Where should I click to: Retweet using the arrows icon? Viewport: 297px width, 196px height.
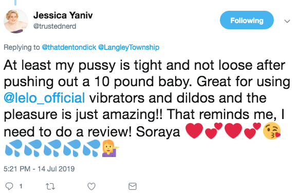(50, 186)
